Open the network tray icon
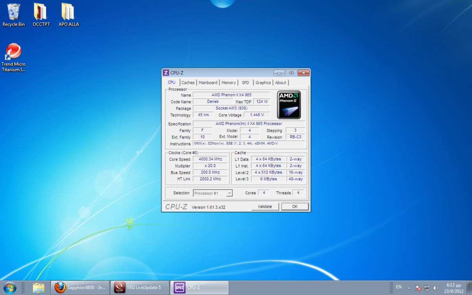Viewport: 472px width, 295px height. click(x=427, y=288)
